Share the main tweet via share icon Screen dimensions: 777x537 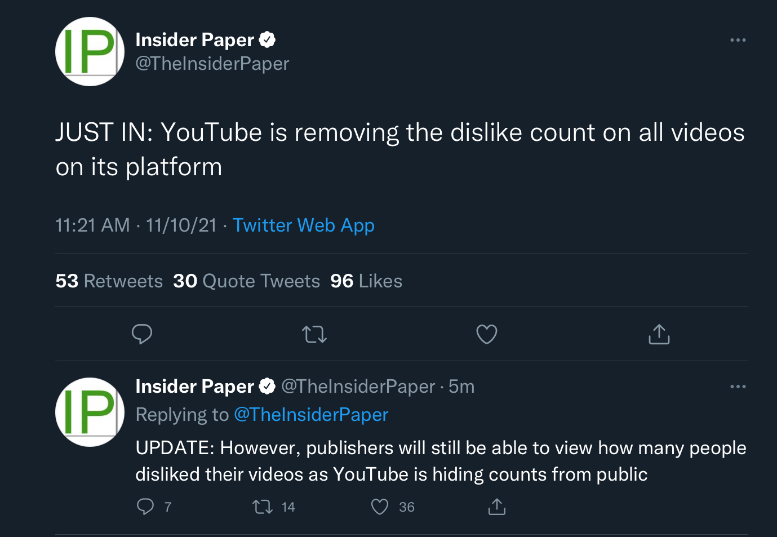659,334
